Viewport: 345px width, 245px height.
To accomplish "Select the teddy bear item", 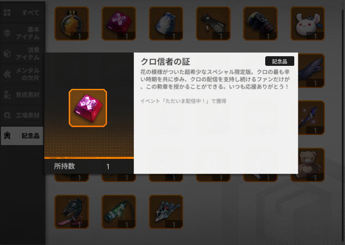I will pyautogui.click(x=311, y=165).
